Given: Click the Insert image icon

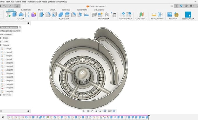Looking at the screenshot, I should (169, 14).
